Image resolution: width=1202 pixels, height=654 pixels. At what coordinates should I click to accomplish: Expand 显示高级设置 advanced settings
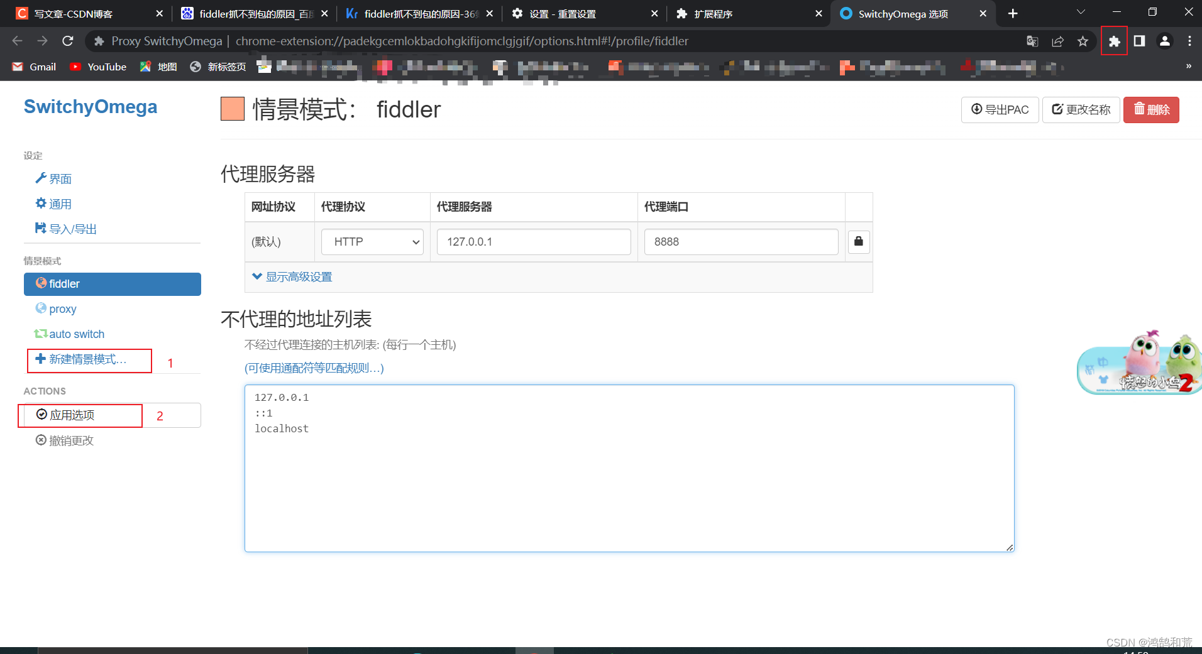coord(292,277)
